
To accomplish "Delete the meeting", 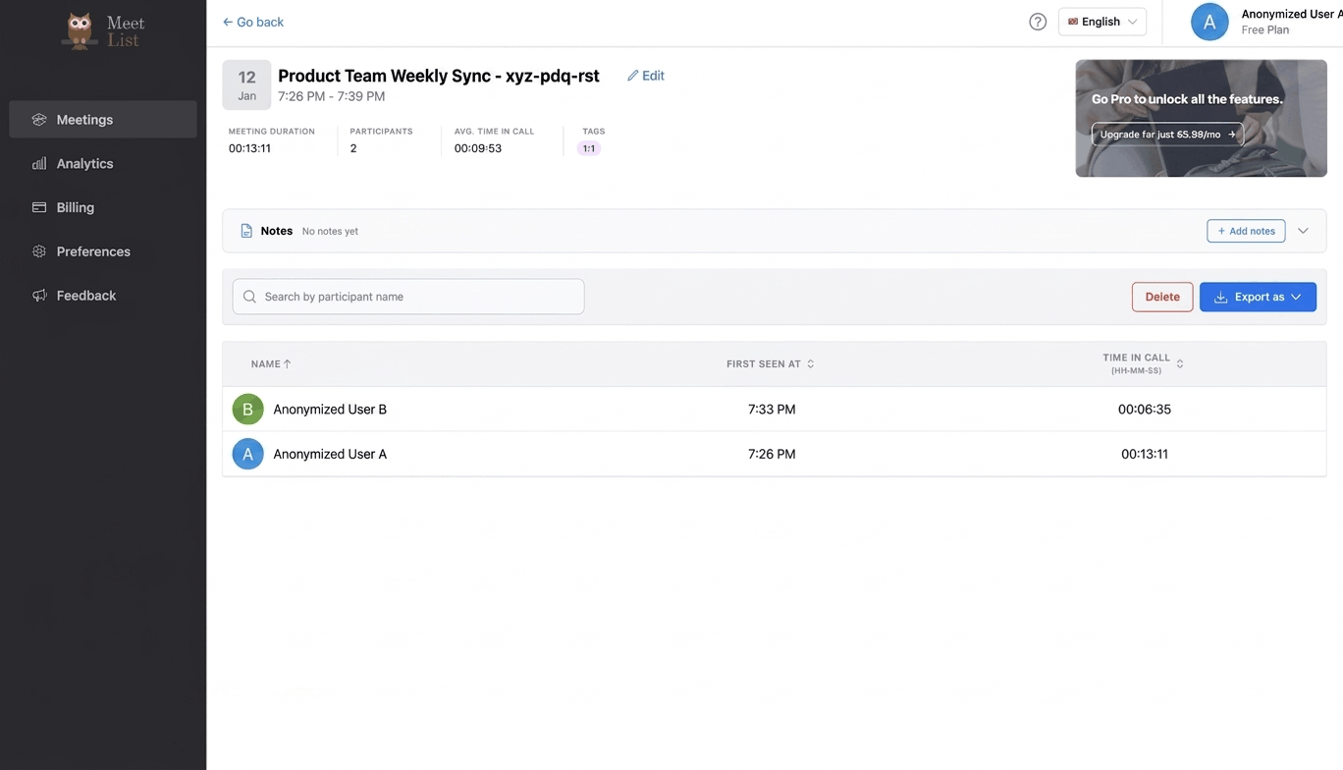I will [x=1162, y=297].
